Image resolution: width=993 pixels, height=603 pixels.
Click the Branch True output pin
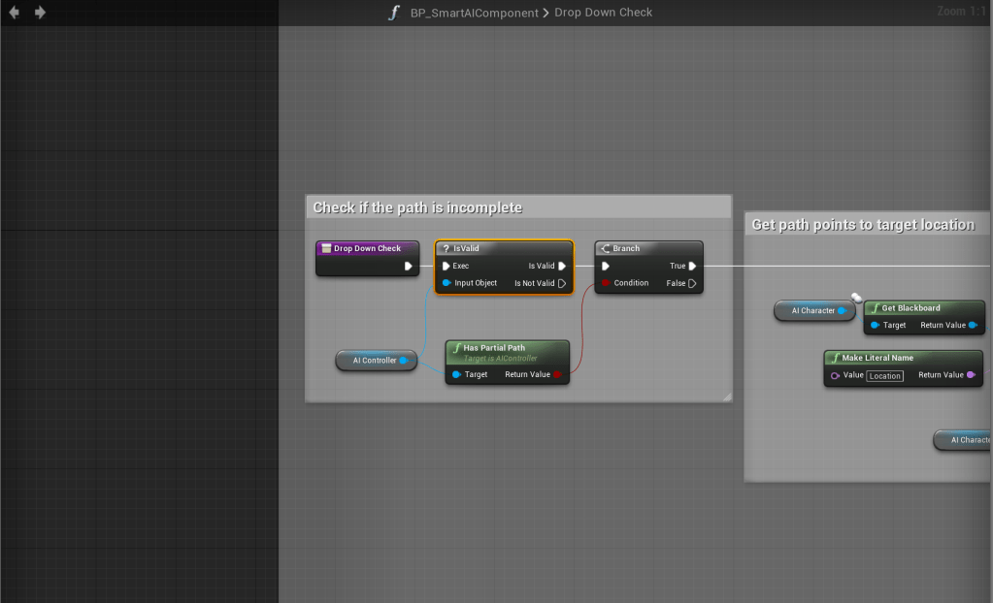(x=692, y=266)
